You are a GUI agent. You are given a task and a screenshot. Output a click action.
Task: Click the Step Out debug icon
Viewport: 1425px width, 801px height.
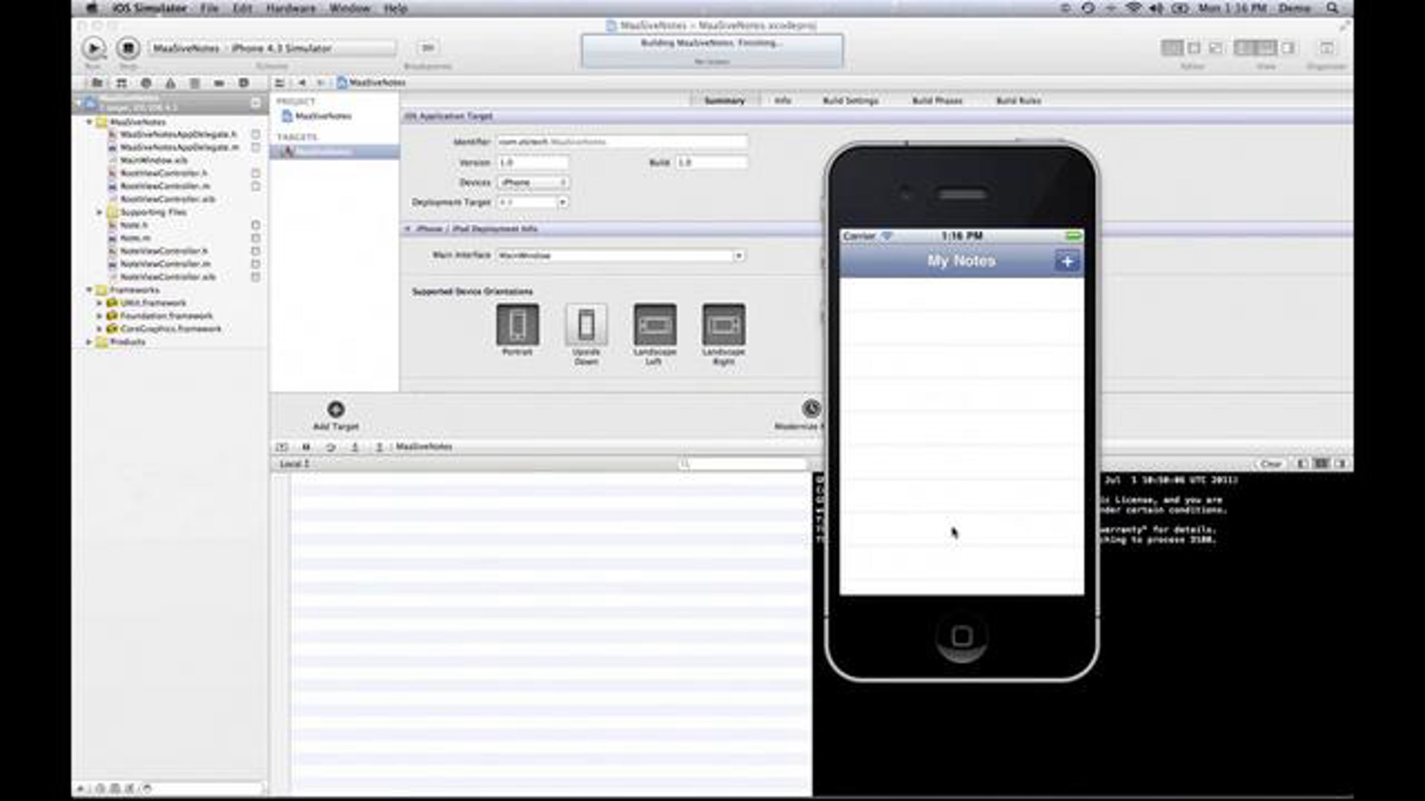(379, 447)
